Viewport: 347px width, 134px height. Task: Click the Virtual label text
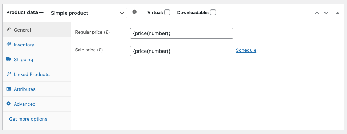[x=155, y=13]
